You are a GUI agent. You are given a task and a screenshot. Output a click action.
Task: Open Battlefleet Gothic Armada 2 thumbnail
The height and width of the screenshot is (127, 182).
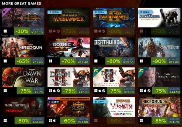pos(69,47)
